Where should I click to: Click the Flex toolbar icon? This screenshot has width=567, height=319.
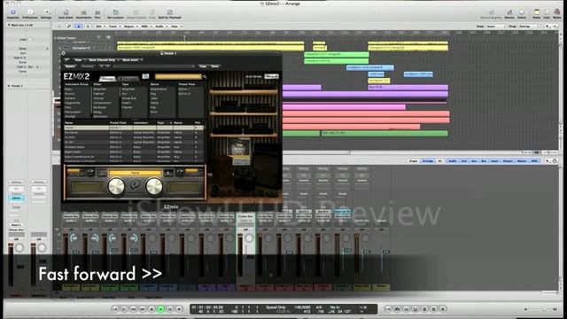(97, 14)
